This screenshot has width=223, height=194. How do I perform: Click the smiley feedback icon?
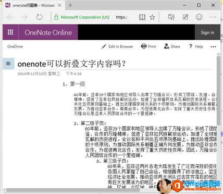pyautogui.click(x=199, y=17)
